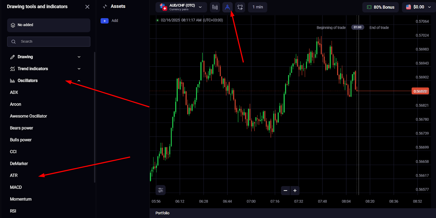
Task: Open chart settings sliders icon
Action: (161, 190)
